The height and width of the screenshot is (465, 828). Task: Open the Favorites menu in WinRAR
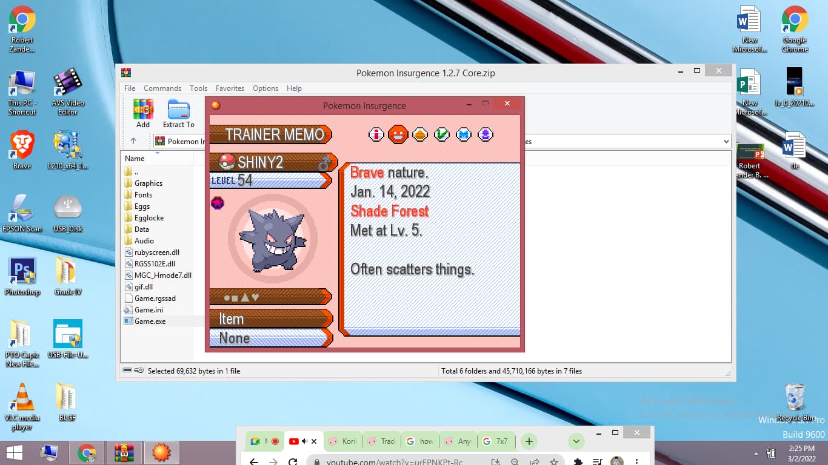(x=230, y=88)
